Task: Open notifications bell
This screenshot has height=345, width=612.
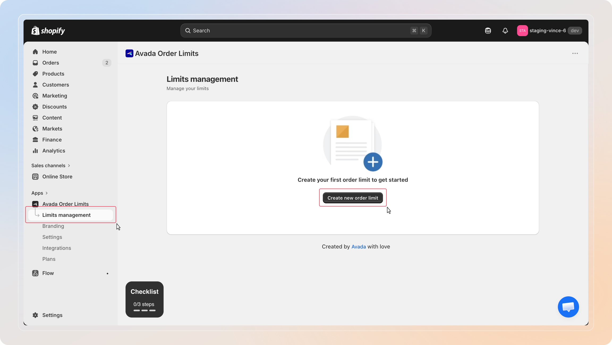Action: click(x=505, y=31)
